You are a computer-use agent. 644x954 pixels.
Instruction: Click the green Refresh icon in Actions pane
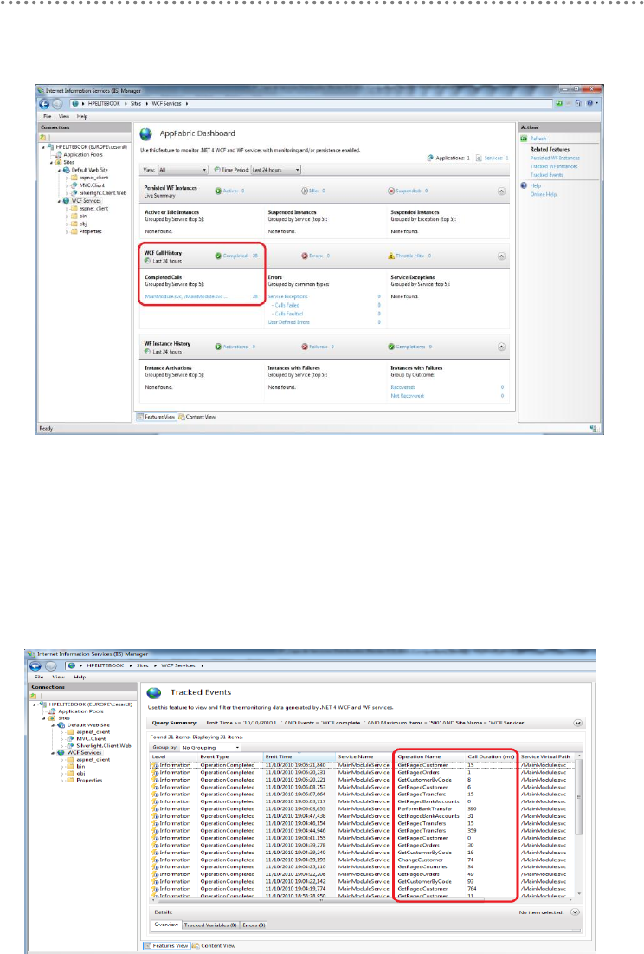525,139
